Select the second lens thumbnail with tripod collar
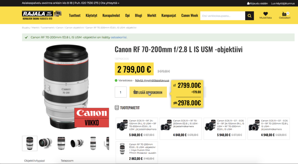Screen dimensions: 298x164 45,143
